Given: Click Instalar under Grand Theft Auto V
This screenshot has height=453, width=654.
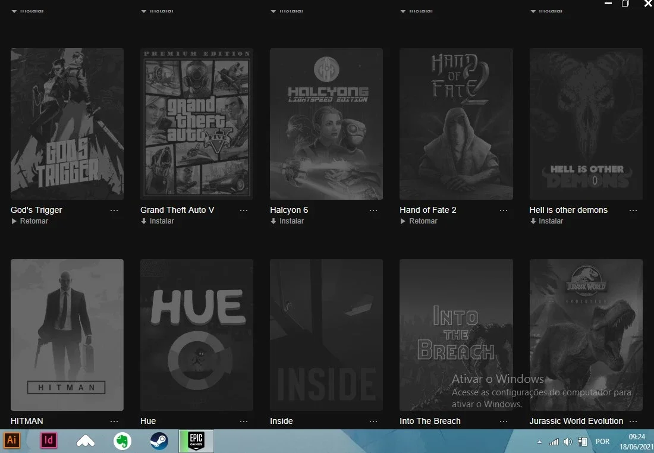Looking at the screenshot, I should (157, 221).
